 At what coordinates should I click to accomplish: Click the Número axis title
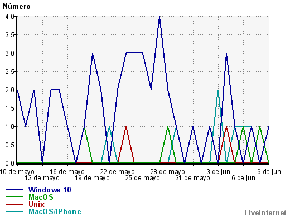point(17,7)
